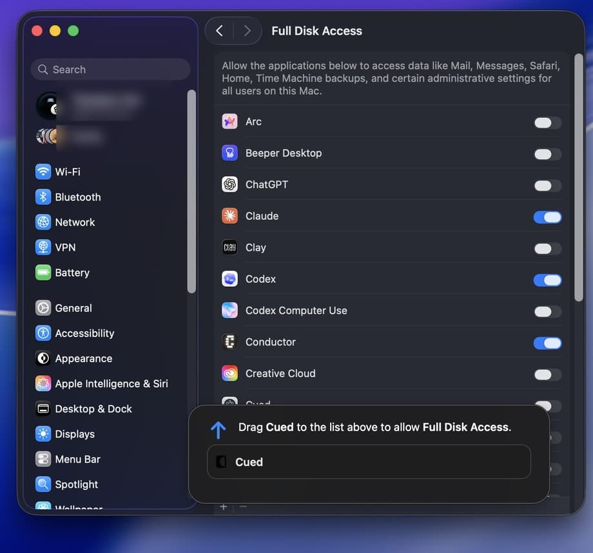593x553 pixels.
Task: Select the 'Menu Bar' sidebar label
Action: click(x=77, y=459)
